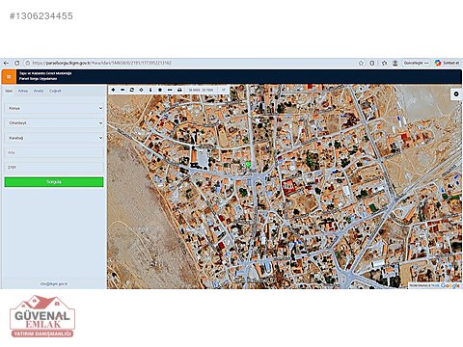Click the map zoom out minus tool
The image size is (463, 347).
123,90
